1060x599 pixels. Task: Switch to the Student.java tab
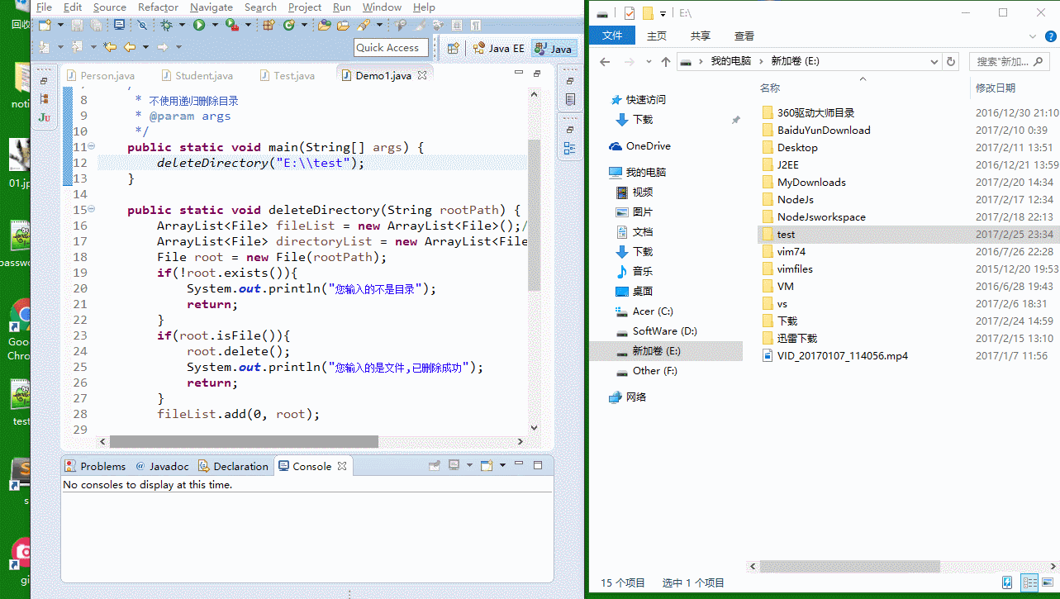(203, 75)
